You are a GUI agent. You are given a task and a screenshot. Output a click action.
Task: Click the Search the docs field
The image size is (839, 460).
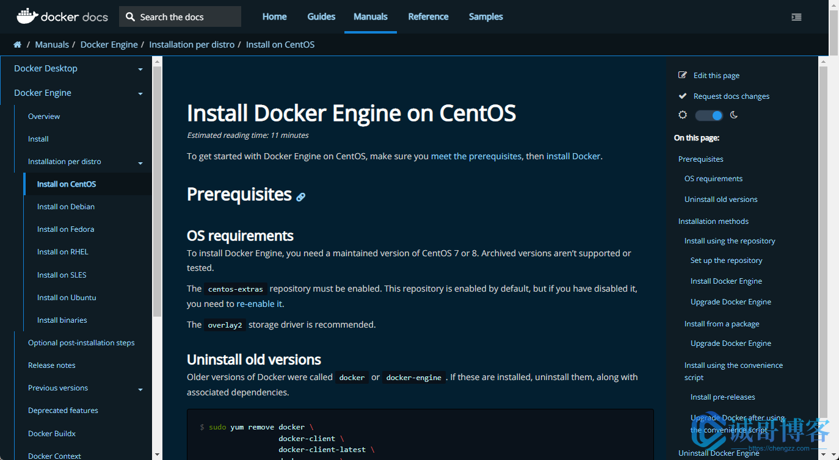click(x=180, y=17)
